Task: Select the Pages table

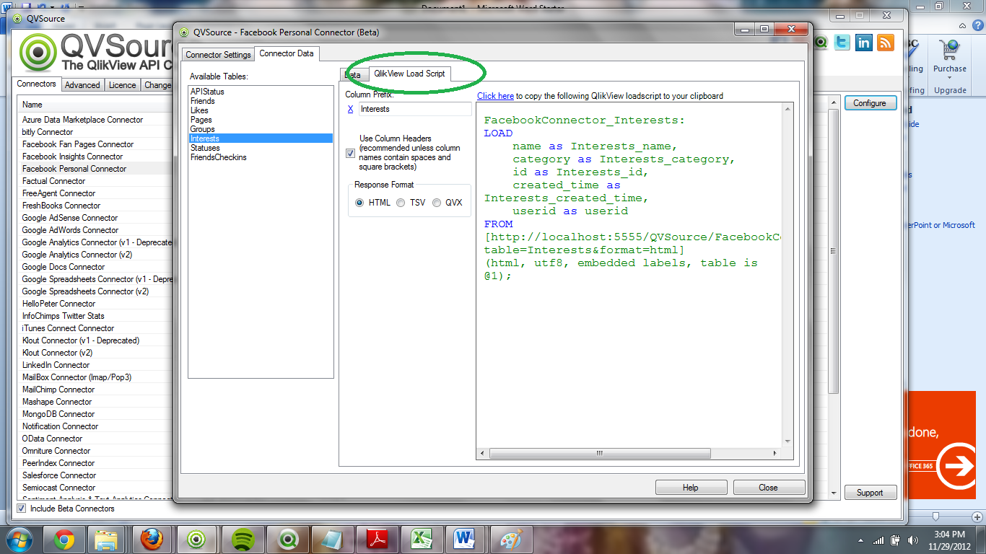Action: pyautogui.click(x=261, y=120)
